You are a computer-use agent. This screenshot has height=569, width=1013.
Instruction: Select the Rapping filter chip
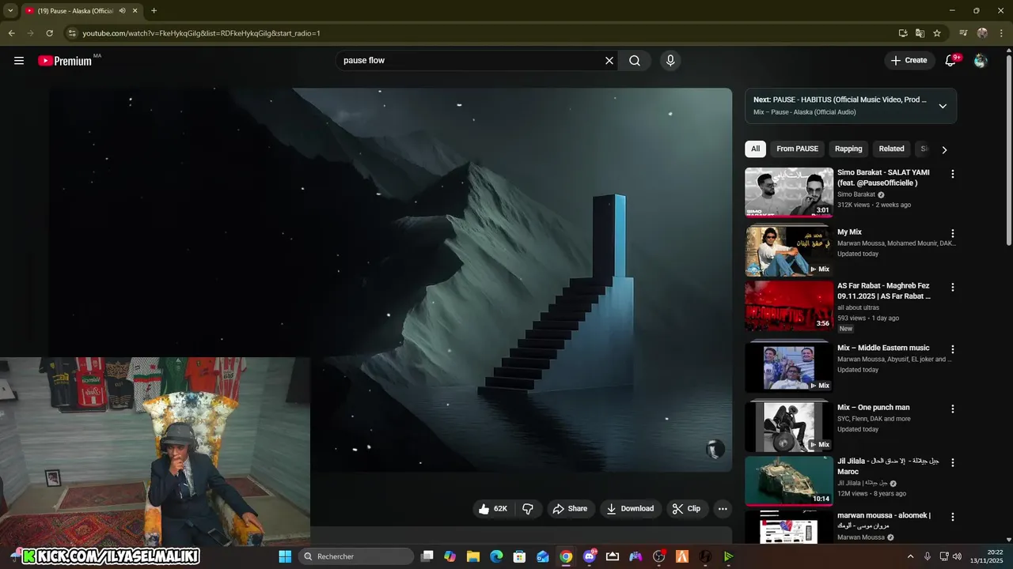pyautogui.click(x=848, y=149)
